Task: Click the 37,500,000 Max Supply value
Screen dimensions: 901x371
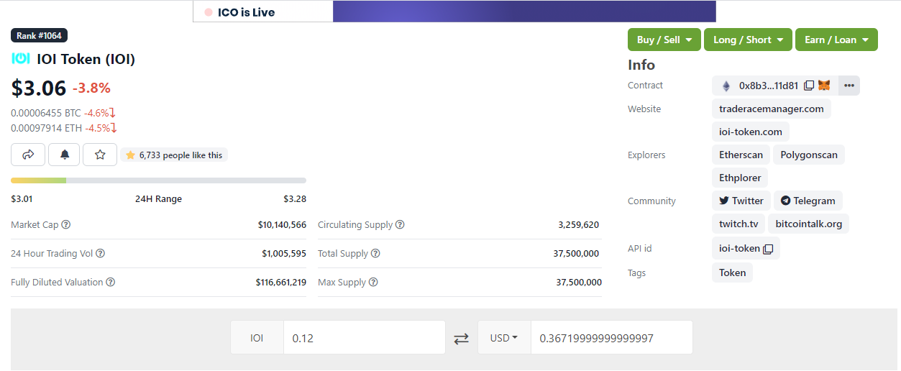Action: (579, 283)
